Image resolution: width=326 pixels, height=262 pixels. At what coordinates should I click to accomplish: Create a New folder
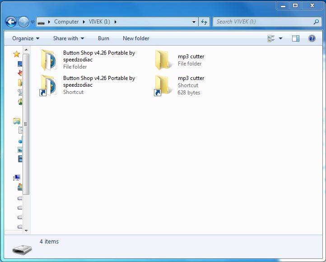[x=136, y=38]
